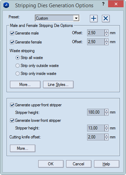Add a new preset with plus icon
This screenshot has height=175, width=126.
click(x=94, y=18)
